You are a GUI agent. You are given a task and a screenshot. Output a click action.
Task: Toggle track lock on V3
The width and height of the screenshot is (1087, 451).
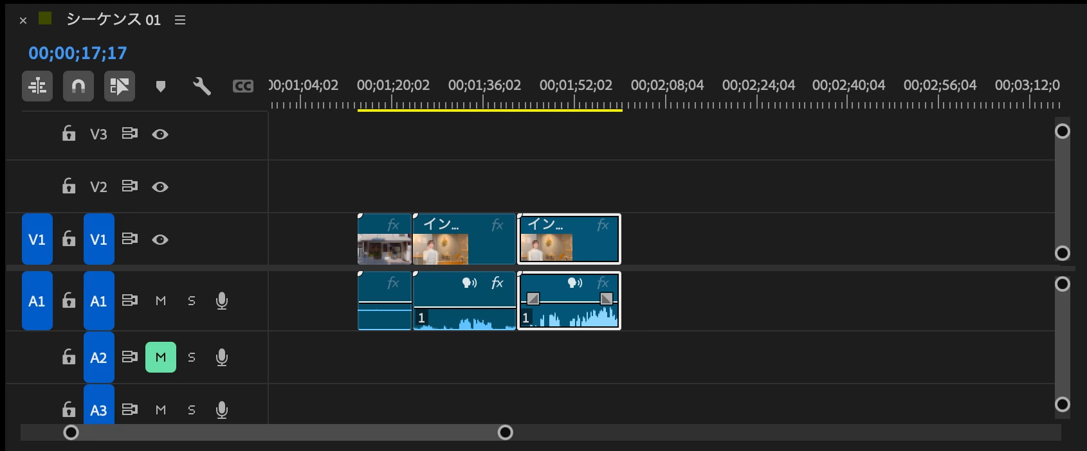click(69, 134)
